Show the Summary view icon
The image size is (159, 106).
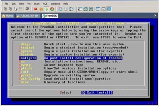pos(98,9)
